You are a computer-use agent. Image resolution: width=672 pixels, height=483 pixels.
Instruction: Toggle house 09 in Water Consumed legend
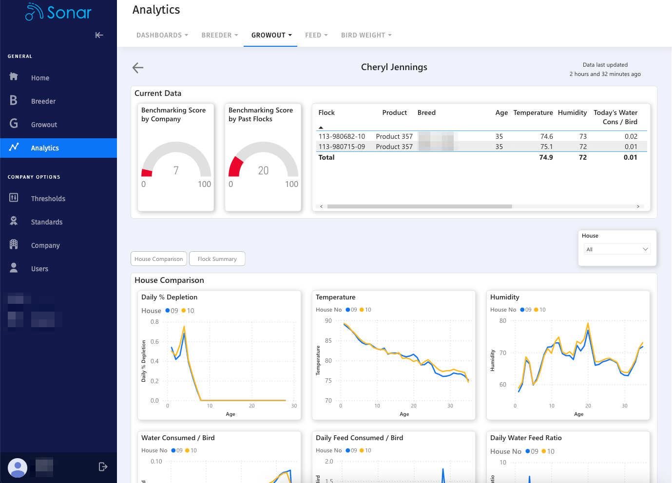click(x=177, y=450)
